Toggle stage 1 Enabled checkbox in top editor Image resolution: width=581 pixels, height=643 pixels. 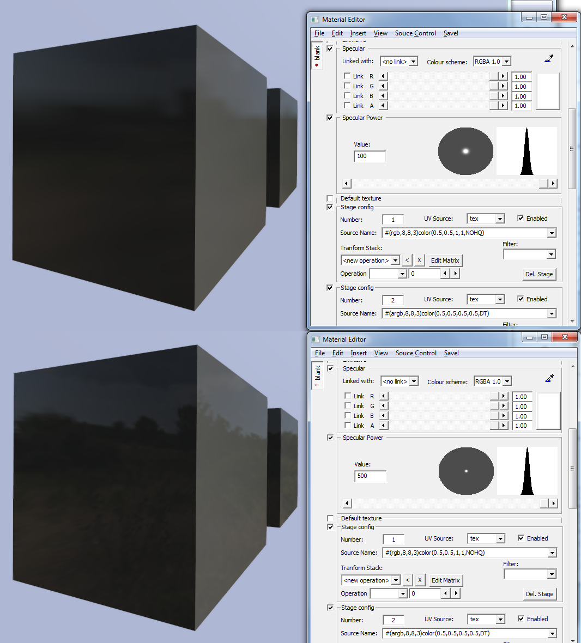click(x=521, y=218)
